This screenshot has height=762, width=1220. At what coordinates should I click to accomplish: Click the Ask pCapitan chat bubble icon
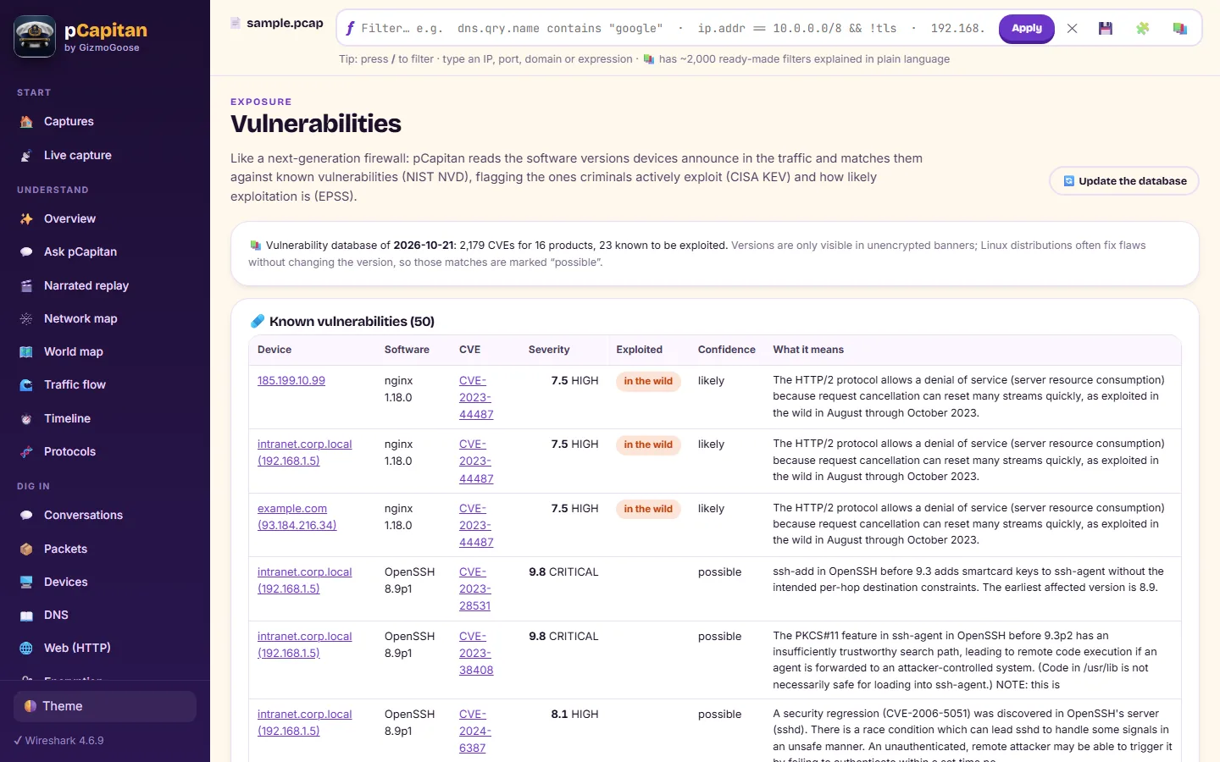[26, 252]
